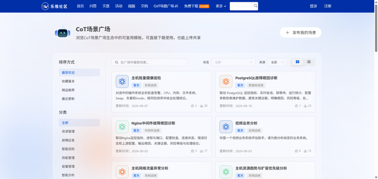Click the 永久免费 badge
The height and width of the screenshot is (179, 378).
click(204, 6)
